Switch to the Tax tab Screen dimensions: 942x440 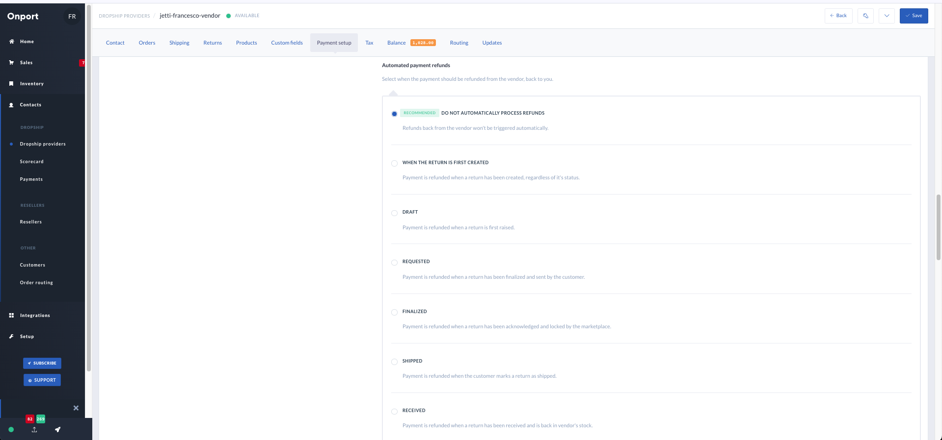(369, 43)
